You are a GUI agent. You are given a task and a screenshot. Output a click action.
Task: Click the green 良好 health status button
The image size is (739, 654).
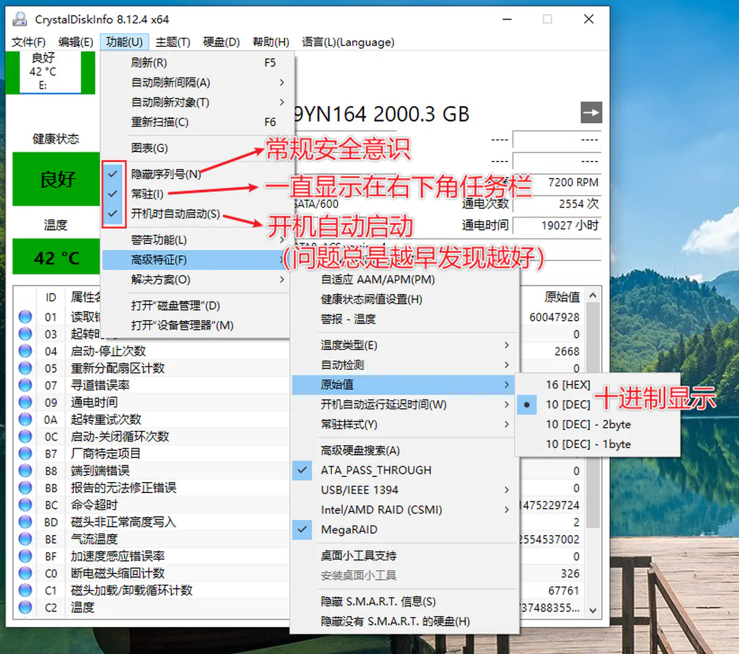coord(57,179)
